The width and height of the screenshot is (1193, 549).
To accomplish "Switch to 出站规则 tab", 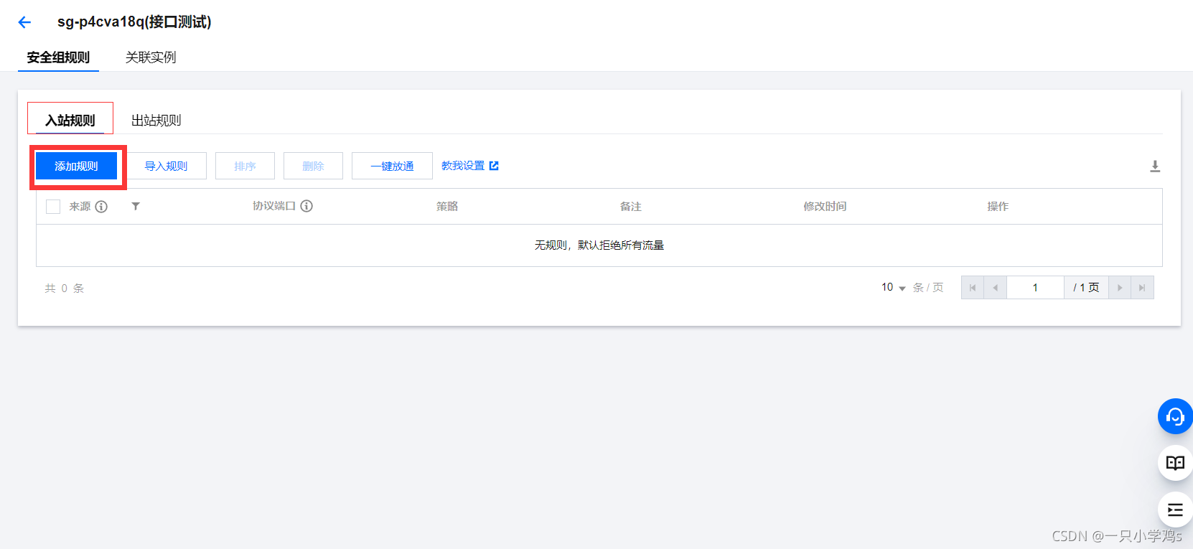I will click(x=156, y=120).
